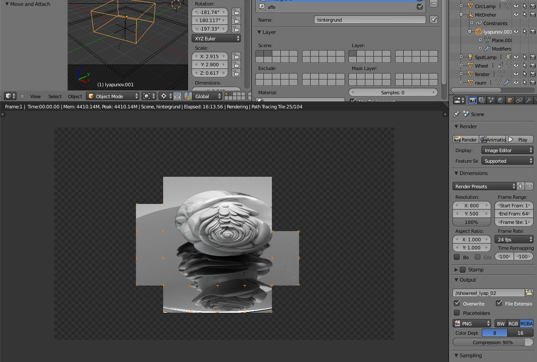Image resolution: width=537 pixels, height=362 pixels.
Task: Expand the Constraints tree item
Action: click(472, 23)
